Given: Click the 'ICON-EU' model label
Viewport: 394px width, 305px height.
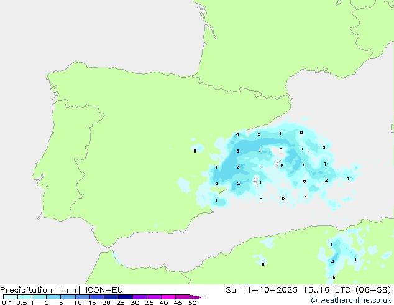Looking at the screenshot, I should pos(104,290).
